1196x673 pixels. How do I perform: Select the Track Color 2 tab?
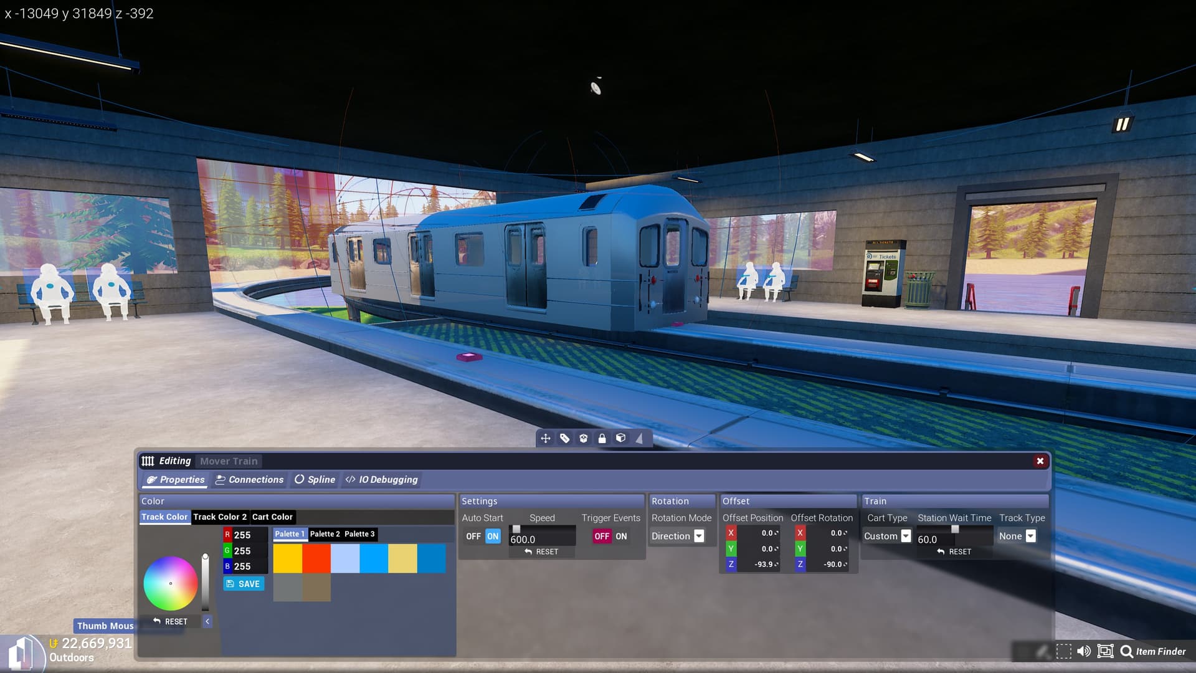(x=220, y=517)
